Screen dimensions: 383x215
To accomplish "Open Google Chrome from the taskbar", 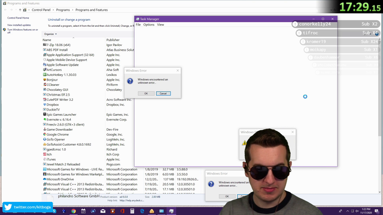I will click(x=74, y=211).
